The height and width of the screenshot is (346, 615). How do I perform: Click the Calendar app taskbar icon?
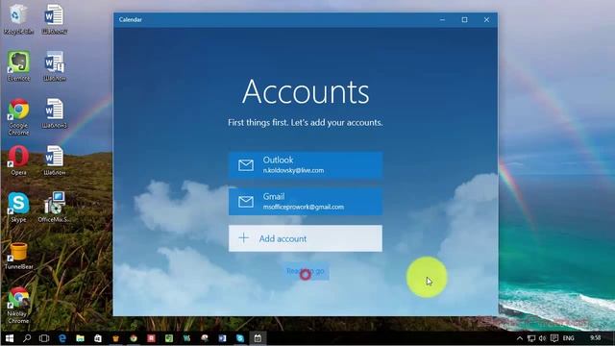[258, 338]
